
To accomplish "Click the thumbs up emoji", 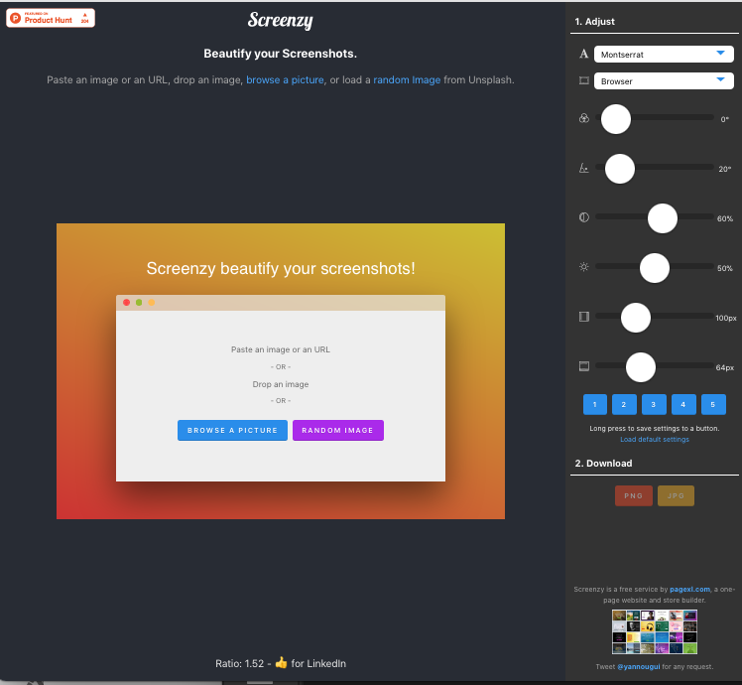I will 281,662.
